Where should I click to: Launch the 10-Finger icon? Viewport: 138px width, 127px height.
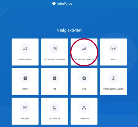tap(84, 108)
